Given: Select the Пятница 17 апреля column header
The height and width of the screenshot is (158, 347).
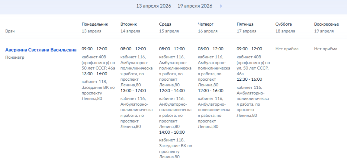Looking at the screenshot, I should [246, 27].
